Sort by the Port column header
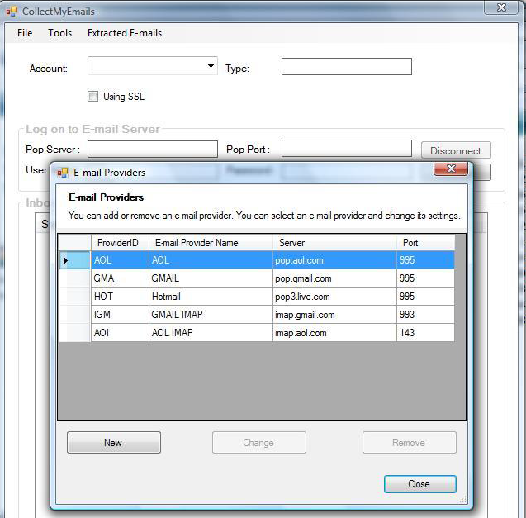Viewport: 526px width, 518px height. pos(425,242)
